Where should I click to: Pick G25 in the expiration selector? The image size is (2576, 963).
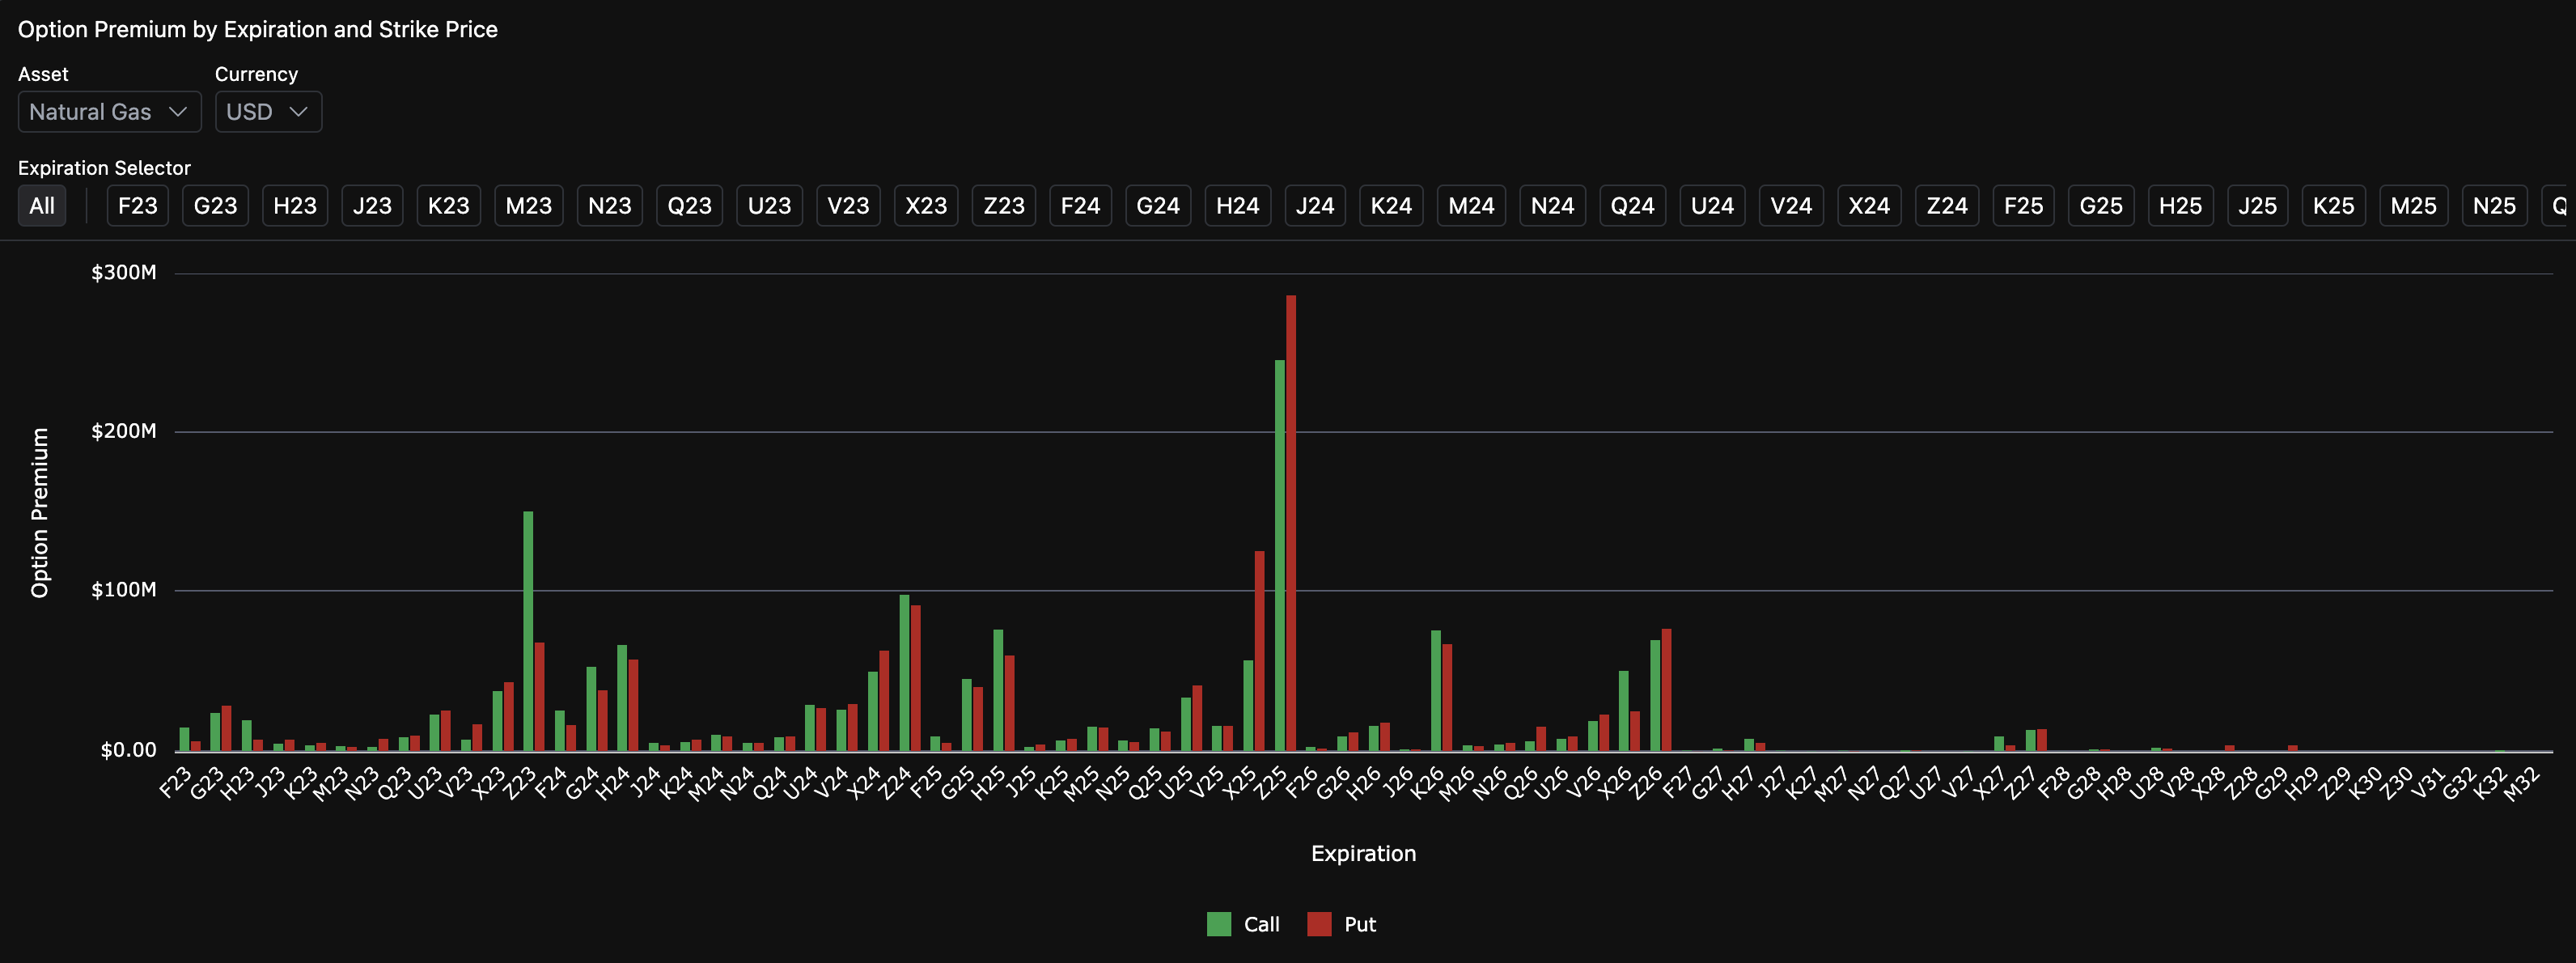pos(2101,206)
